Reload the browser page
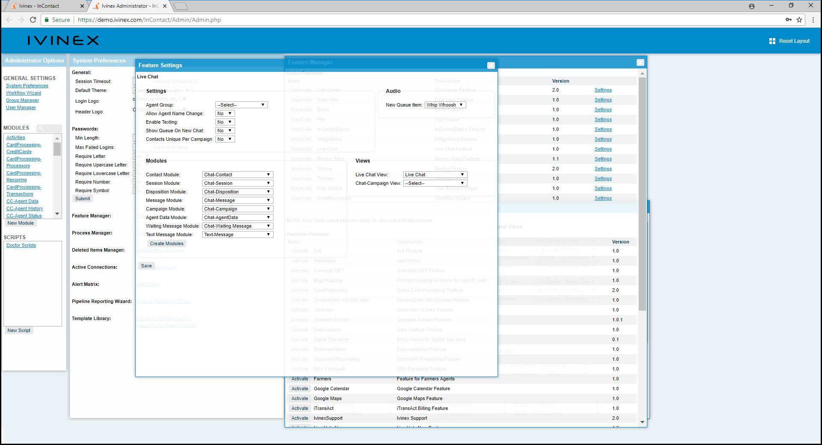Viewport: 822px width, 445px height. (x=33, y=20)
